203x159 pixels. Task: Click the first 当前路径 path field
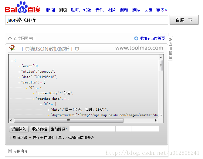pyautogui.click(x=92, y=129)
